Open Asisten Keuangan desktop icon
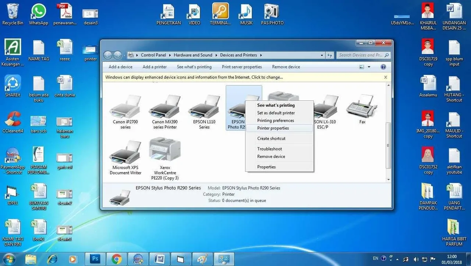The image size is (471, 266). coord(13,53)
